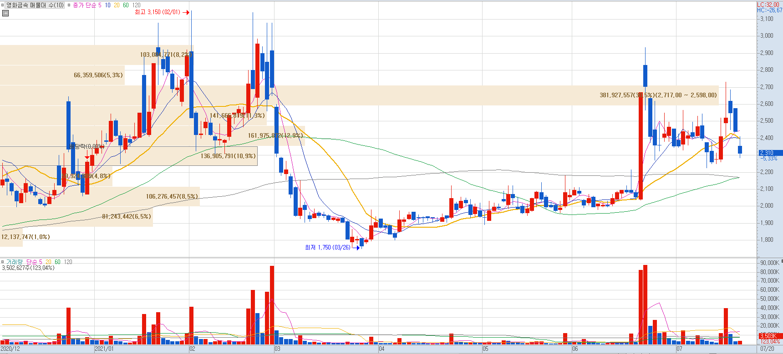Viewport: 783px width, 354px height.
Task: Click the 66,359,506(5.3%) volume profile label
Action: click(98, 75)
